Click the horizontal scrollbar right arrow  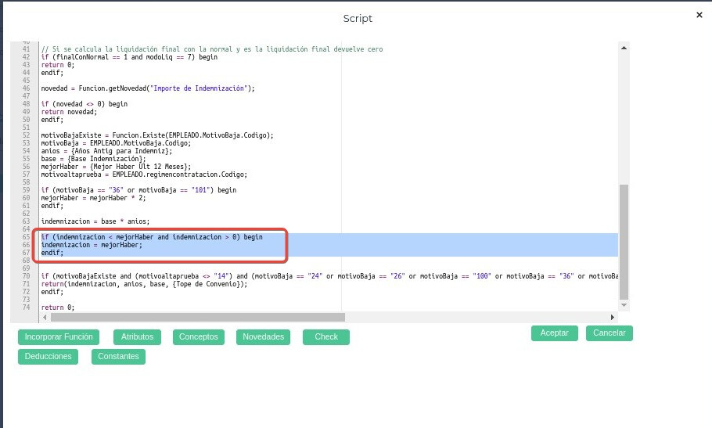pos(612,317)
